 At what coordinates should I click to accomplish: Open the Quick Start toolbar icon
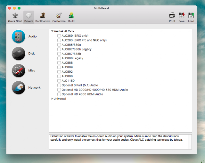[15, 16]
